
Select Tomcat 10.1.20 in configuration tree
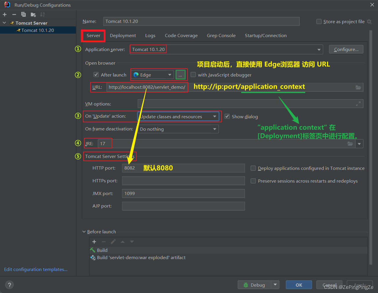coord(38,30)
